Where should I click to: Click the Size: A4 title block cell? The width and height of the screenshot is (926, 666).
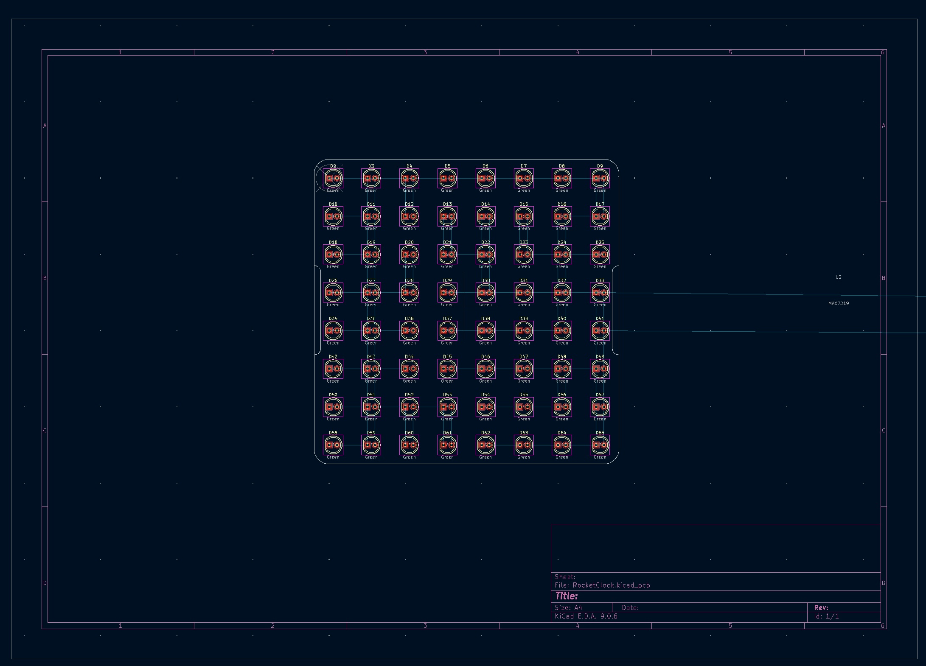pos(569,607)
